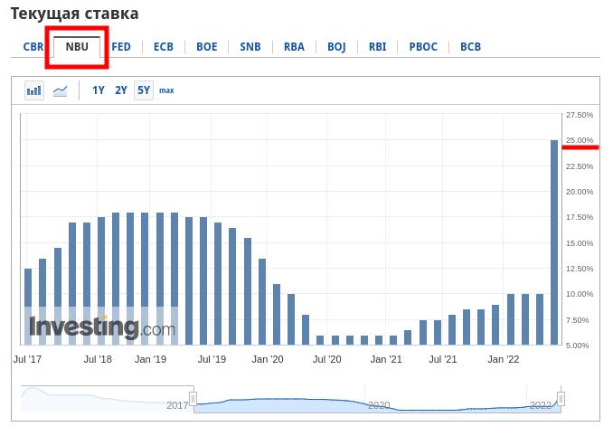Select the 5Y time range

pos(144,90)
